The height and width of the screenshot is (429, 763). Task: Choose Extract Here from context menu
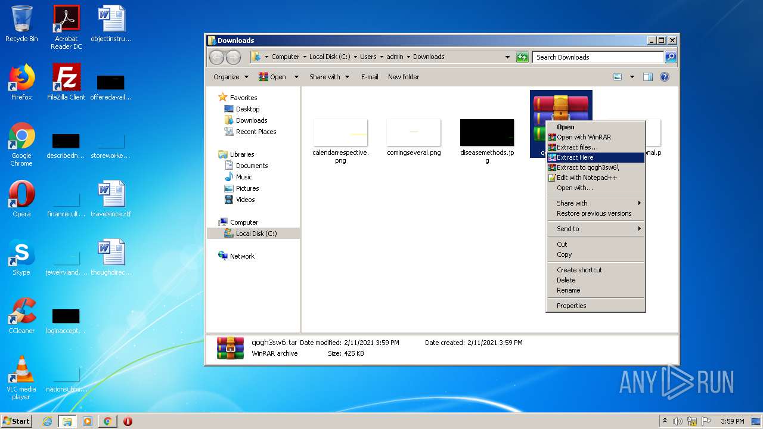pos(595,157)
